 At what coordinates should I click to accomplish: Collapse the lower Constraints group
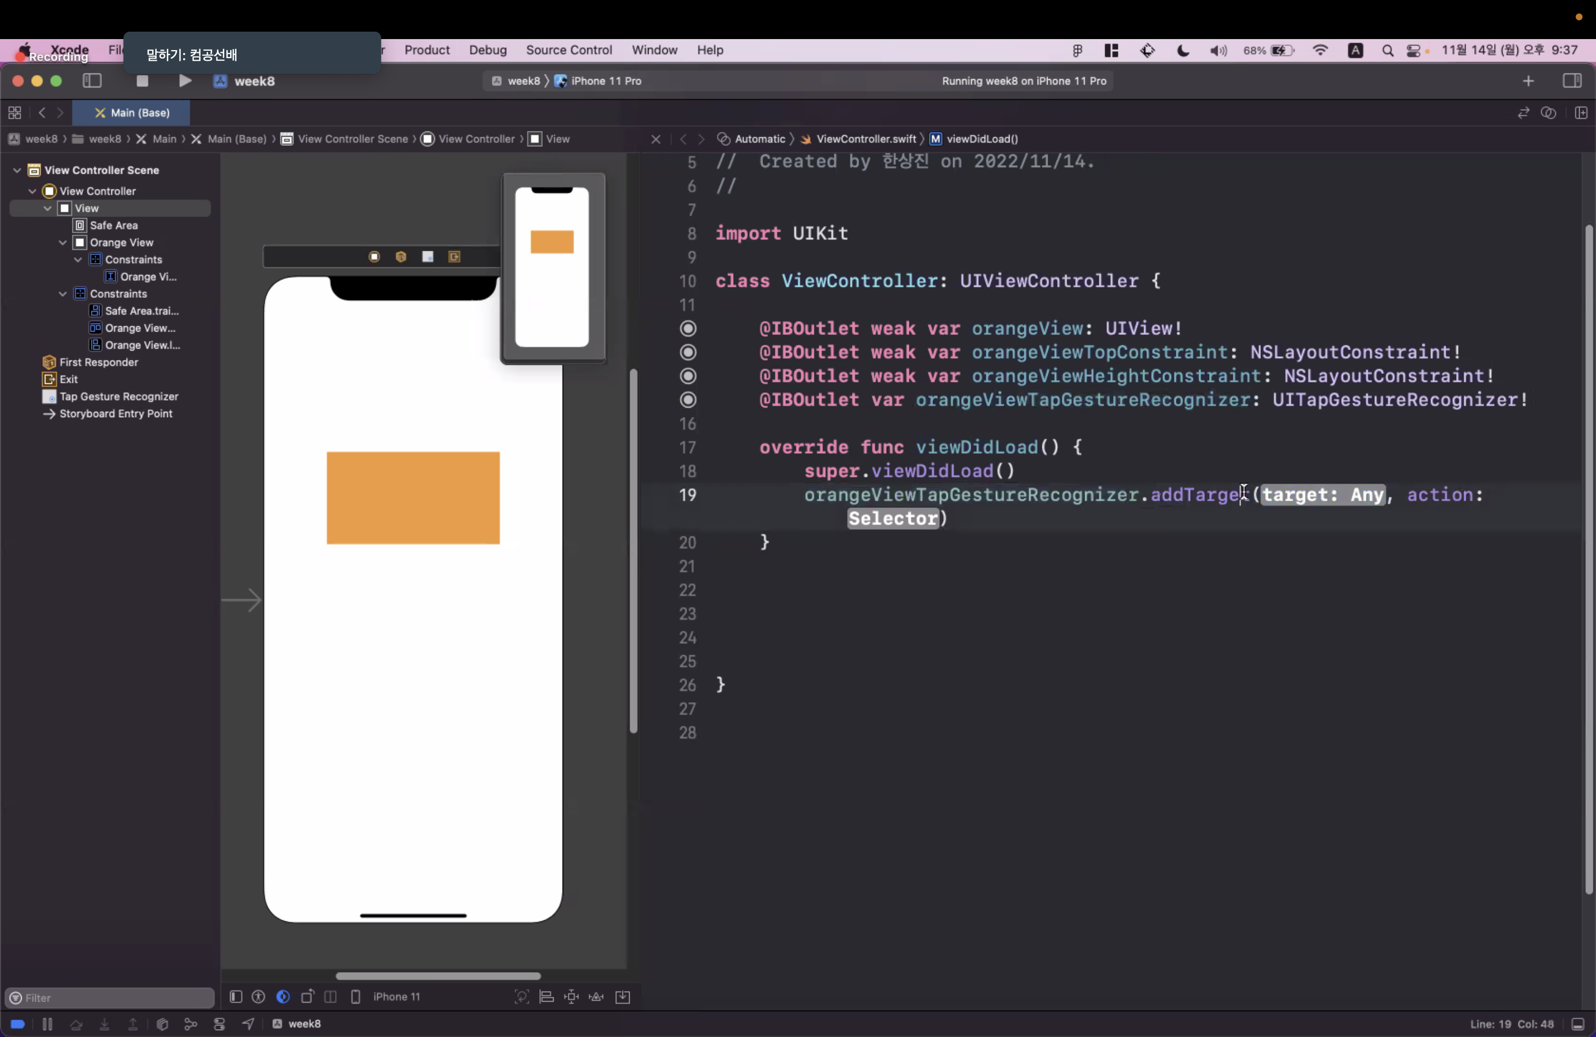(x=63, y=294)
